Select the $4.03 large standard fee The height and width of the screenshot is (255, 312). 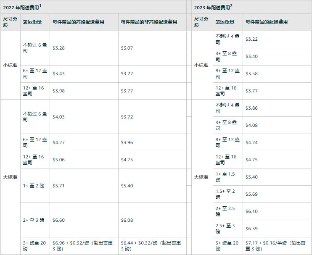coord(59,117)
